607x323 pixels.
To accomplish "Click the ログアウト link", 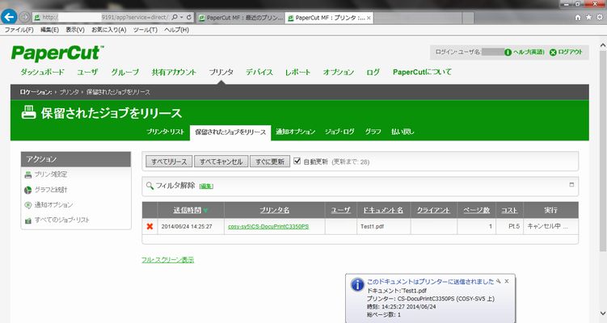I will 570,52.
